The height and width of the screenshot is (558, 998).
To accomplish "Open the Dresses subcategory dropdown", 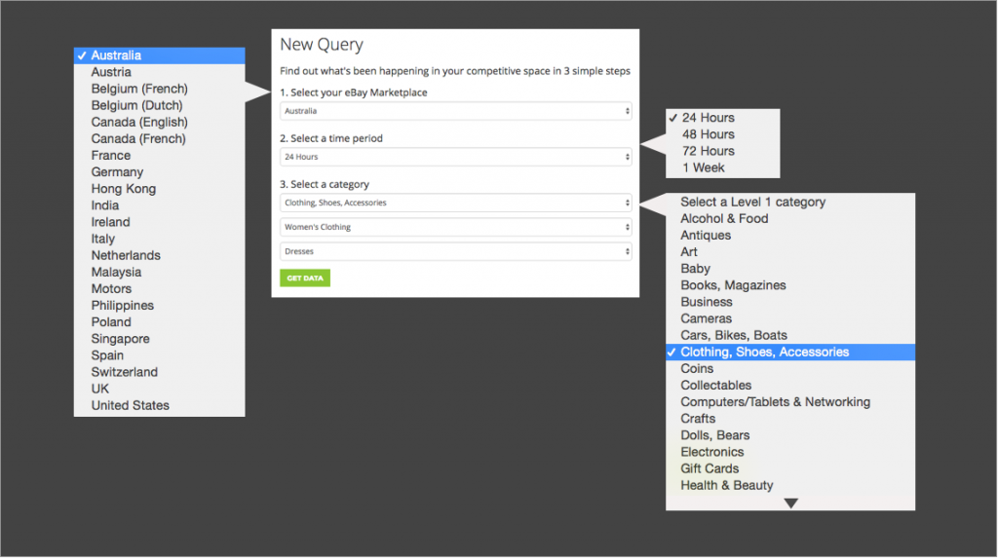I will (456, 251).
